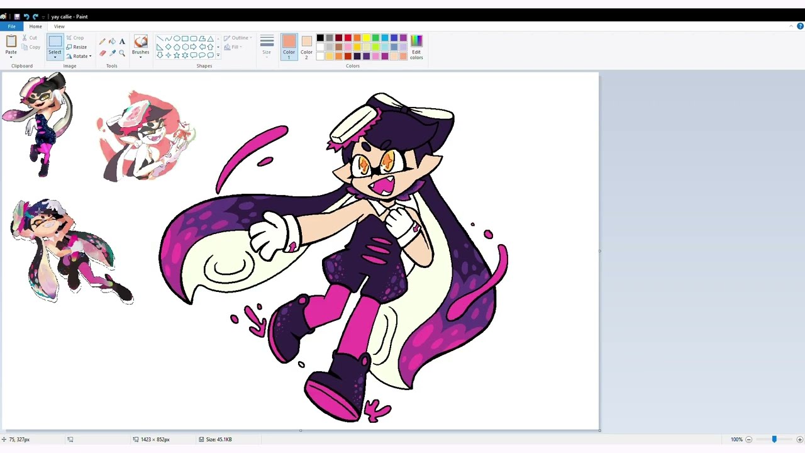Screen dimensions: 805x453
Task: Select the Fill with color bucket tool
Action: (x=112, y=42)
